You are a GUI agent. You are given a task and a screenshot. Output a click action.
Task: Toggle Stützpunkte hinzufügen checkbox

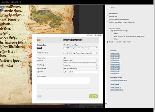click(112, 31)
